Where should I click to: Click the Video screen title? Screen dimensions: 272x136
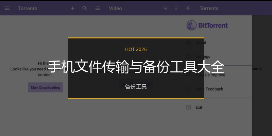click(x=115, y=8)
